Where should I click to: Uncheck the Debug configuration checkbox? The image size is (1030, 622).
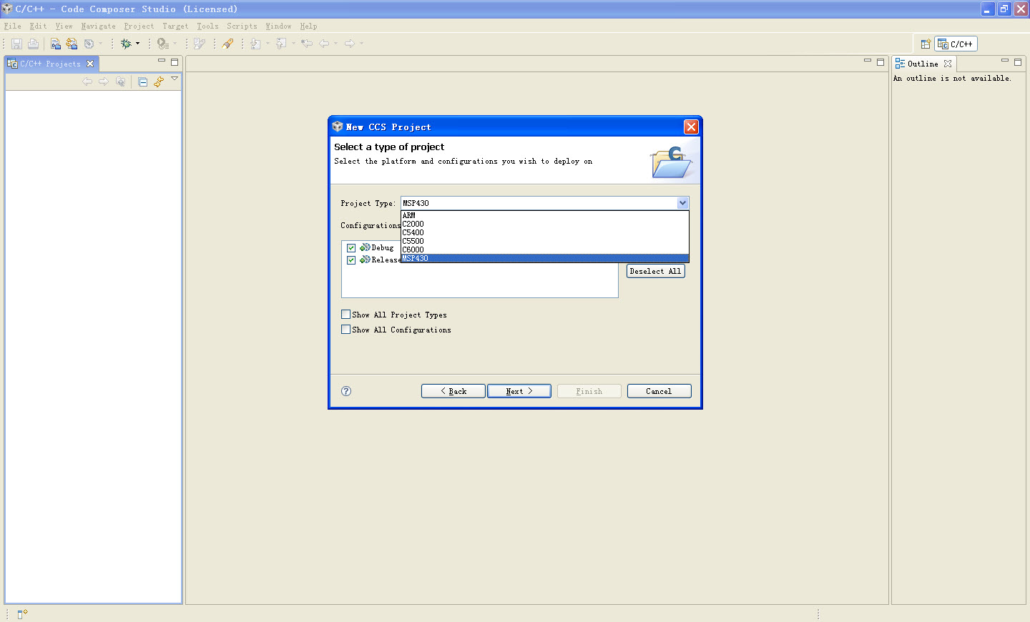pos(351,248)
